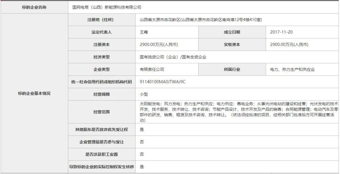Click the 经济类型 label
This screenshot has width=340, height=174.
(102, 57)
